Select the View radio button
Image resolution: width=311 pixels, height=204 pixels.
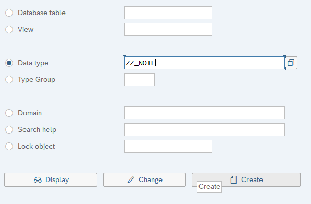click(9, 29)
